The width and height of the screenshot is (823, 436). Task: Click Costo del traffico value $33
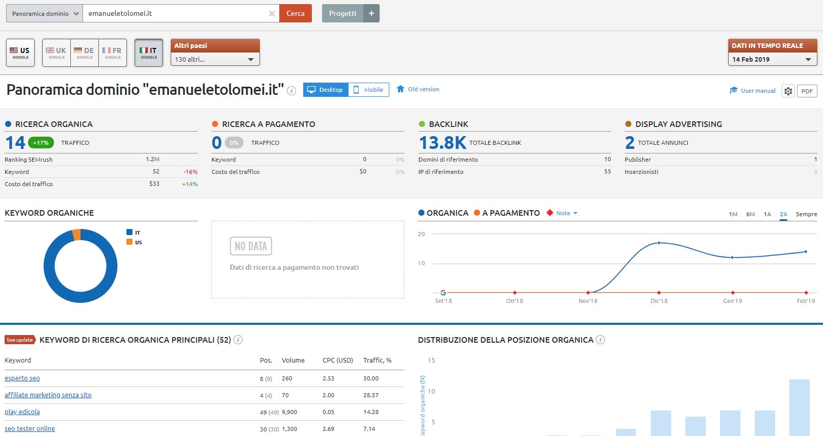(x=154, y=184)
